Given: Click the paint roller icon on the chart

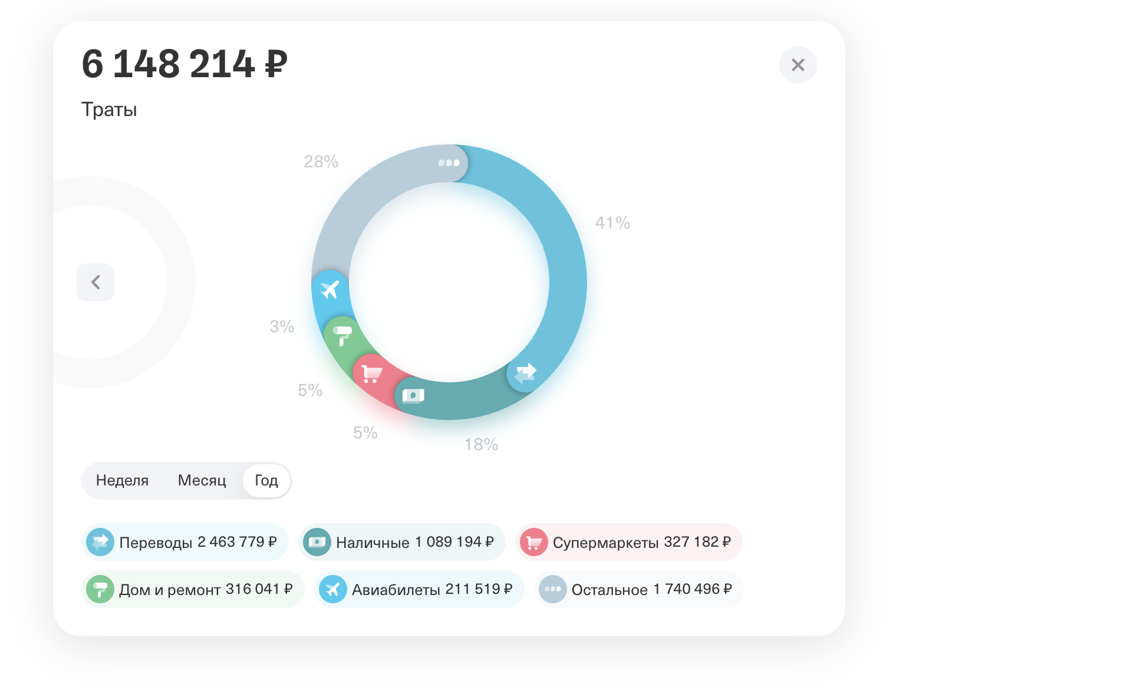Looking at the screenshot, I should pyautogui.click(x=342, y=335).
